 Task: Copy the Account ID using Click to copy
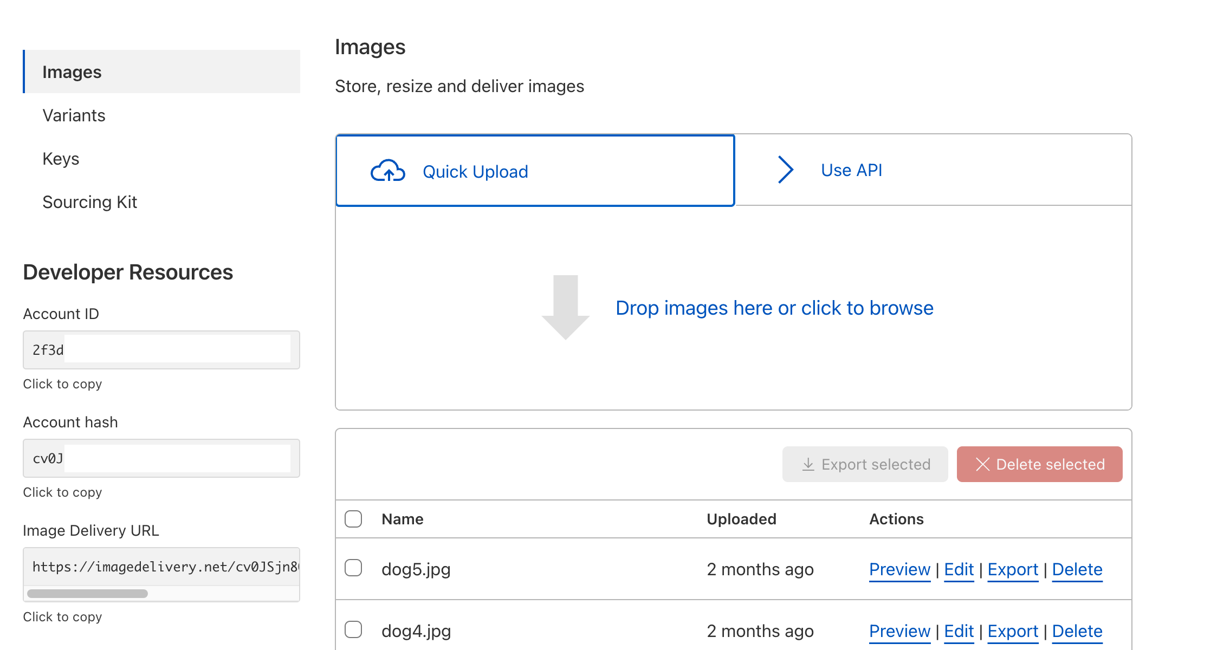pyautogui.click(x=62, y=384)
